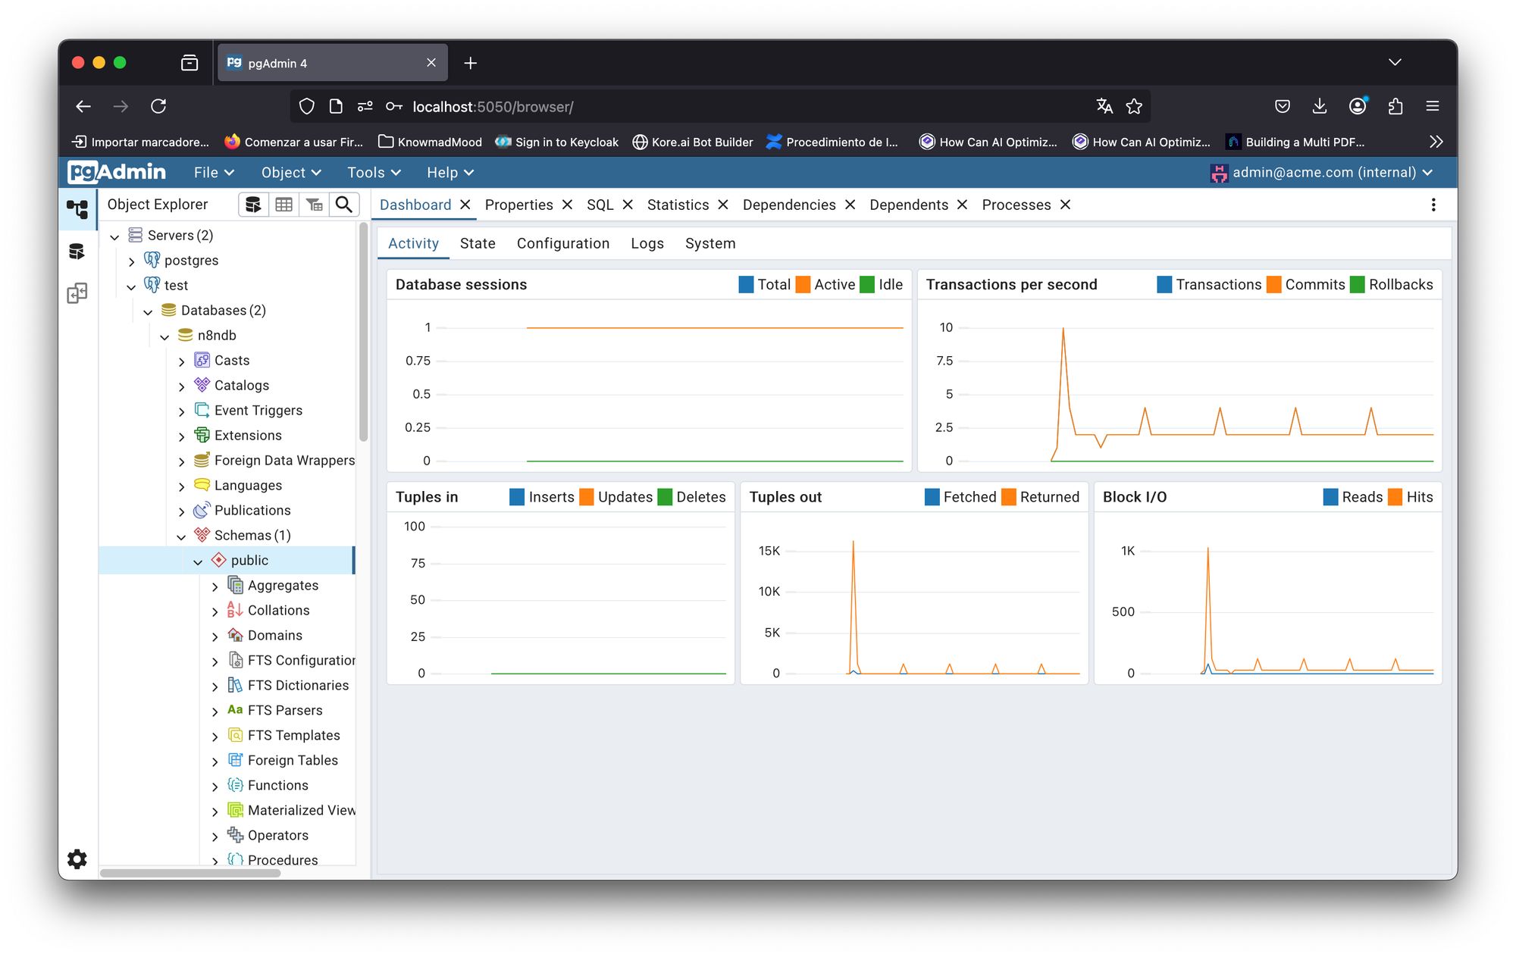Bookmark this page with the star icon
Screen dimensions: 1516x957
(1134, 107)
